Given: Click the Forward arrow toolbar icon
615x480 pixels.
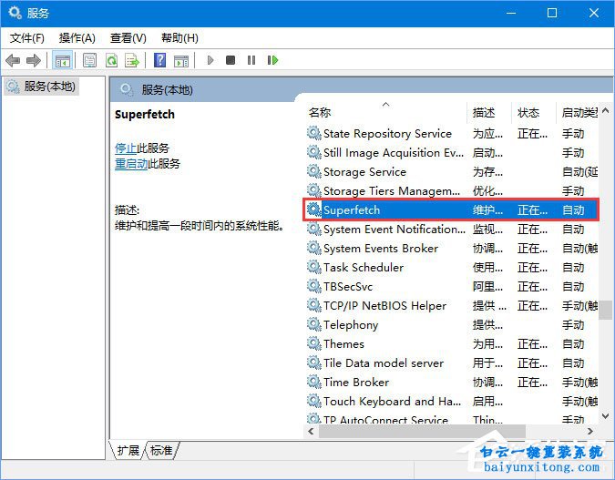Looking at the screenshot, I should click(x=34, y=60).
